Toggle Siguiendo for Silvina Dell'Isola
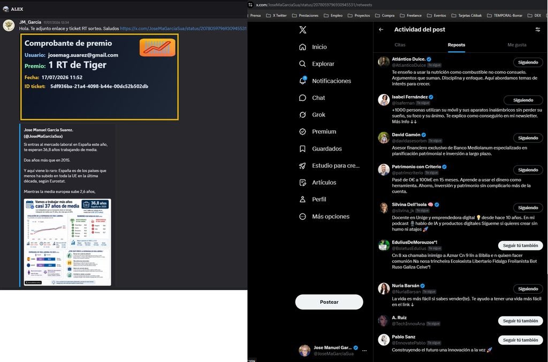The image size is (548, 362). tap(528, 208)
